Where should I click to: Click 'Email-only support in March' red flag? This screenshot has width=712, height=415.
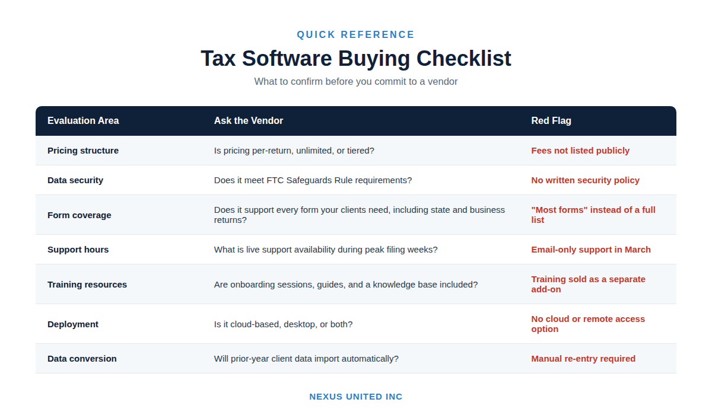[591, 250]
